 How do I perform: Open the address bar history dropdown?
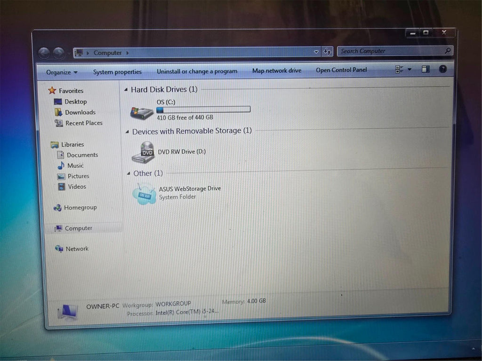[x=316, y=52]
